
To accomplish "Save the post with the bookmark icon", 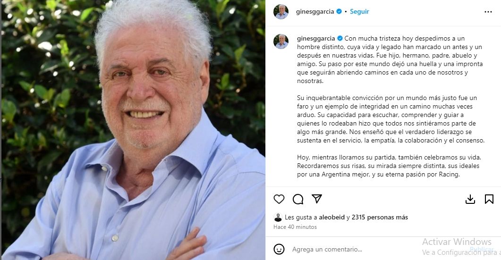I will click(489, 199).
